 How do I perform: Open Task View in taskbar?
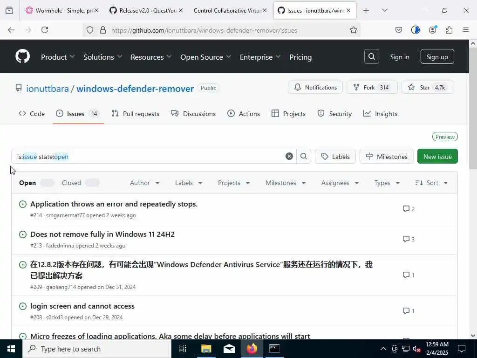click(x=183, y=349)
